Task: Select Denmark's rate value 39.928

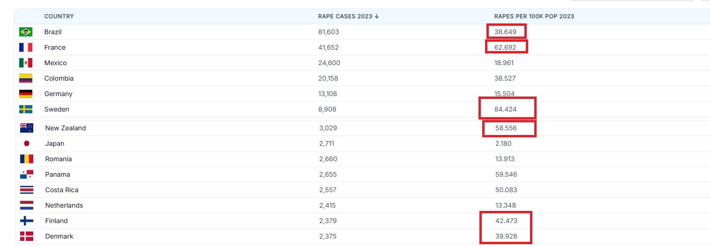Action: pyautogui.click(x=506, y=236)
